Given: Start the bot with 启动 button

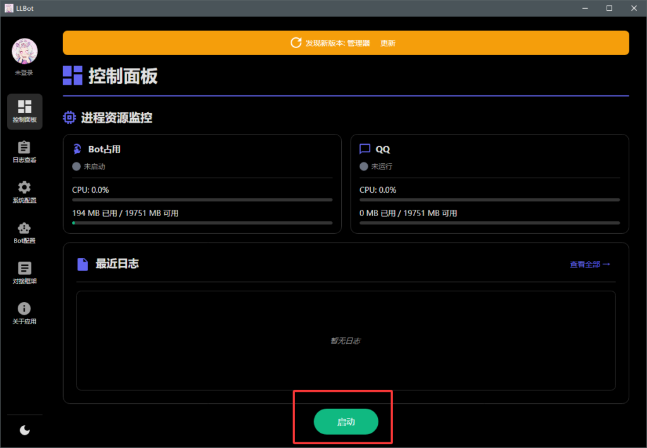Looking at the screenshot, I should point(346,421).
